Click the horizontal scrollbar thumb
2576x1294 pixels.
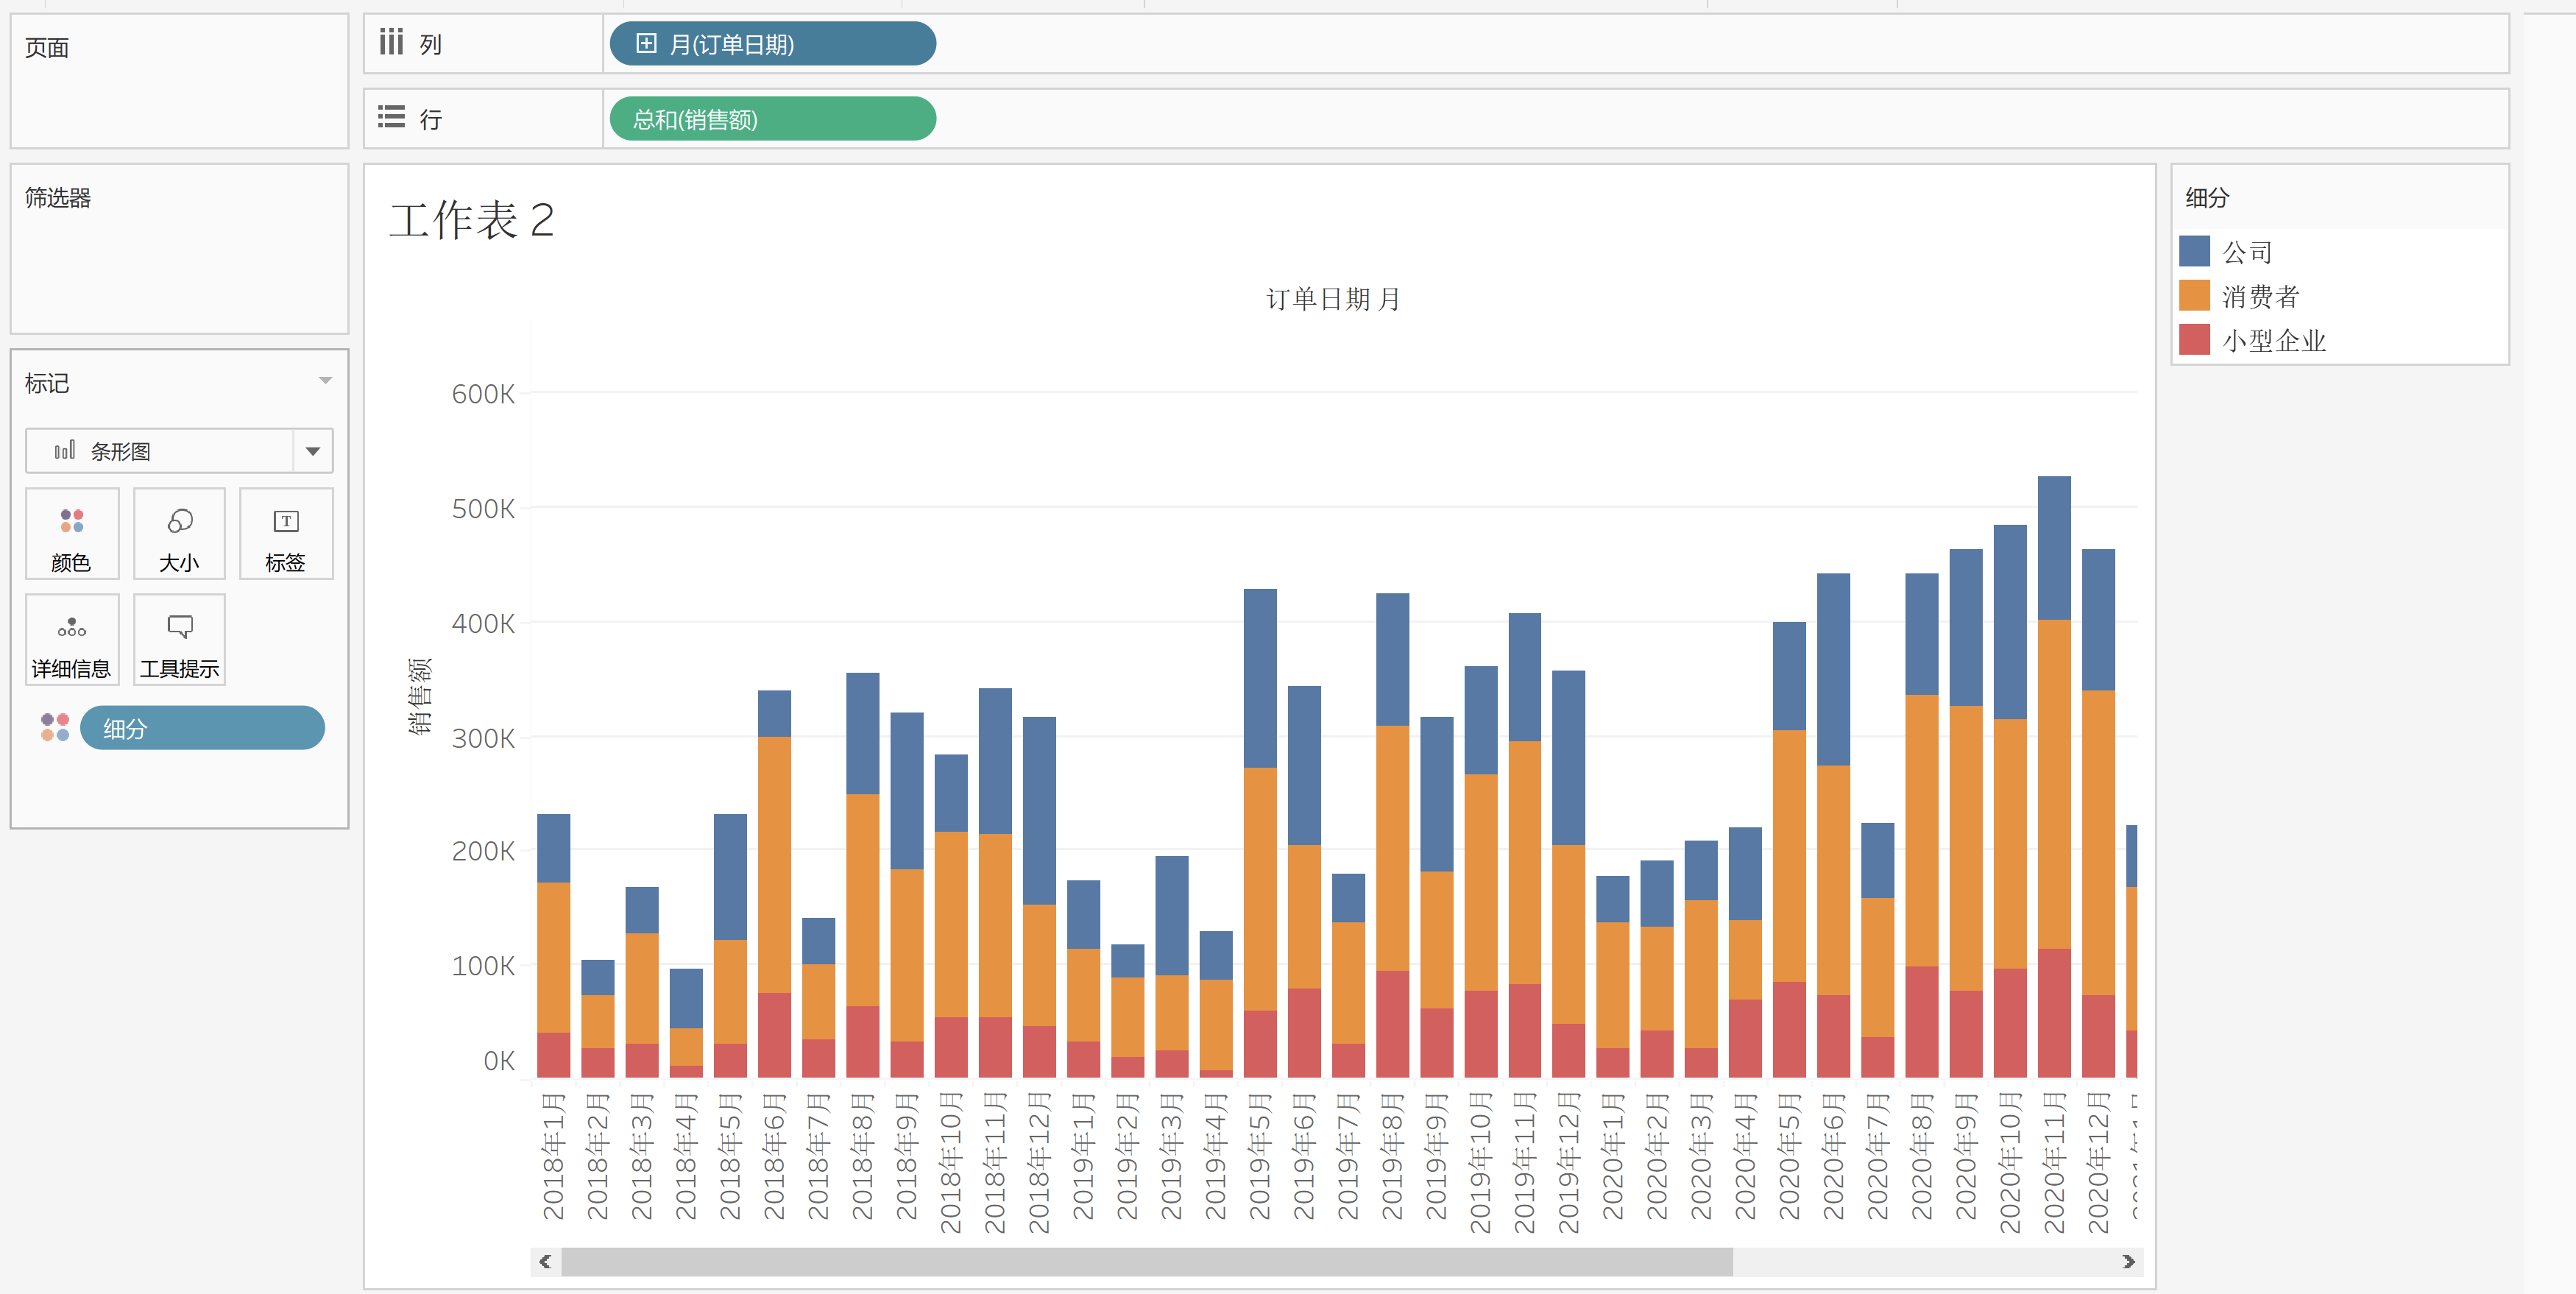1146,1262
